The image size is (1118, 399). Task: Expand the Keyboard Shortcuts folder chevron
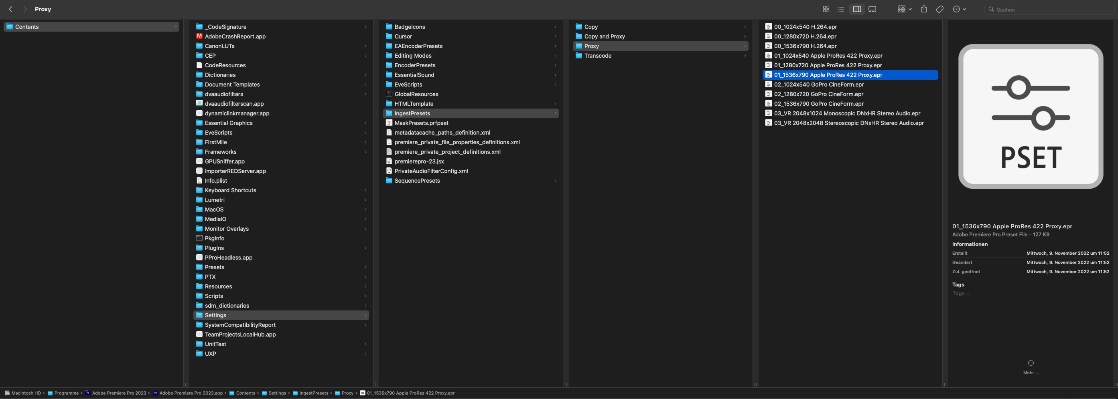(x=365, y=190)
